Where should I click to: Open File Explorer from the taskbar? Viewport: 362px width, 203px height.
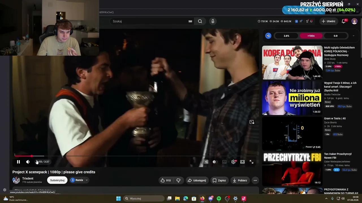click(177, 198)
